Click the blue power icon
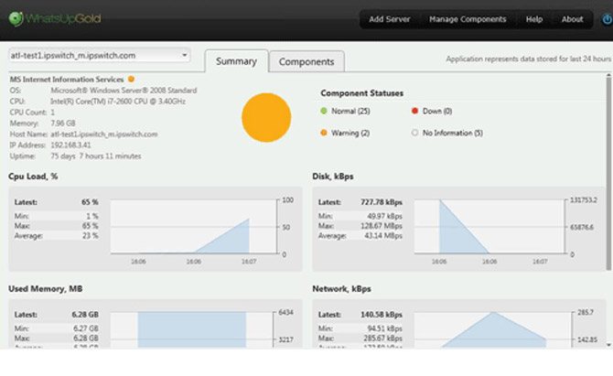 [x=608, y=19]
